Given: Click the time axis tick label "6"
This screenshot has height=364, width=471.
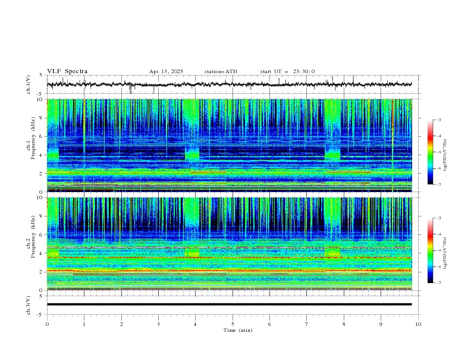Looking at the screenshot, I should [x=269, y=324].
